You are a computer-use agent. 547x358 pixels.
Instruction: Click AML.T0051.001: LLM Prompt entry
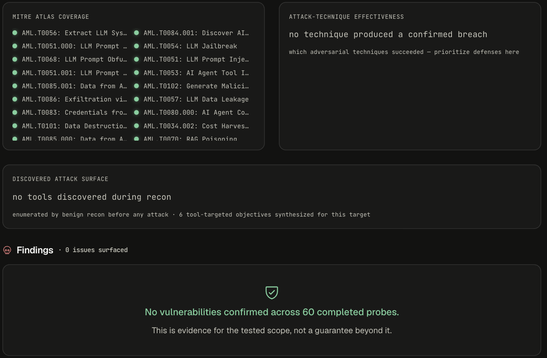70,73
